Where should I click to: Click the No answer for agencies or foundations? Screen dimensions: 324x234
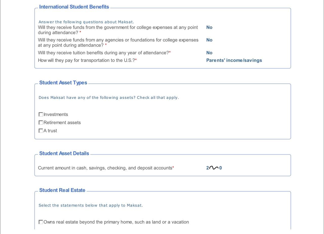pyautogui.click(x=209, y=40)
